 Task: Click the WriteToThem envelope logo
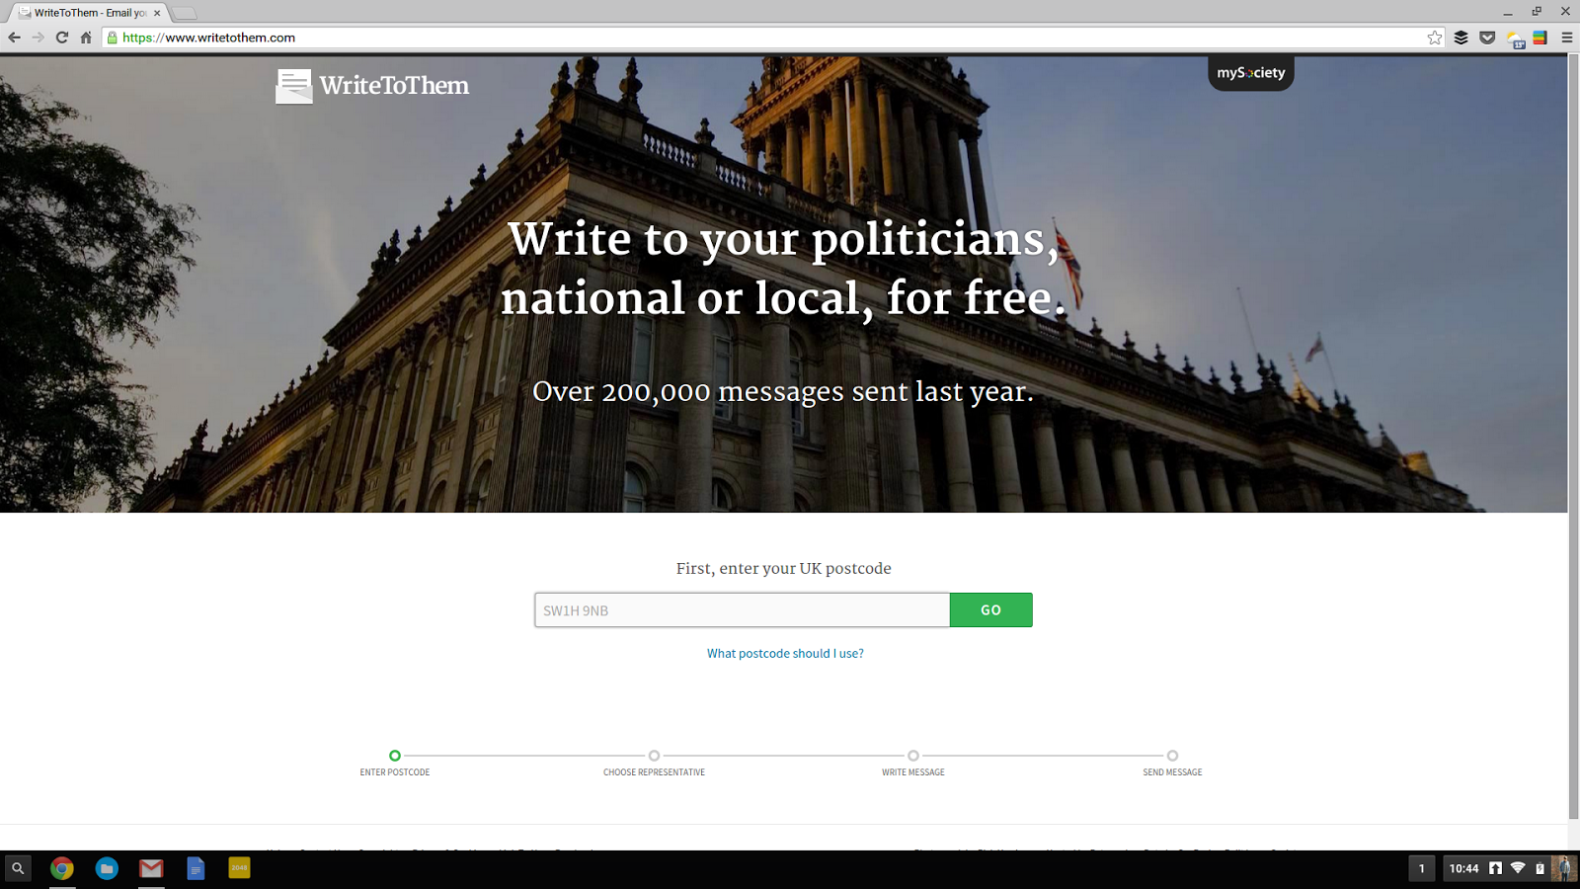tap(292, 86)
